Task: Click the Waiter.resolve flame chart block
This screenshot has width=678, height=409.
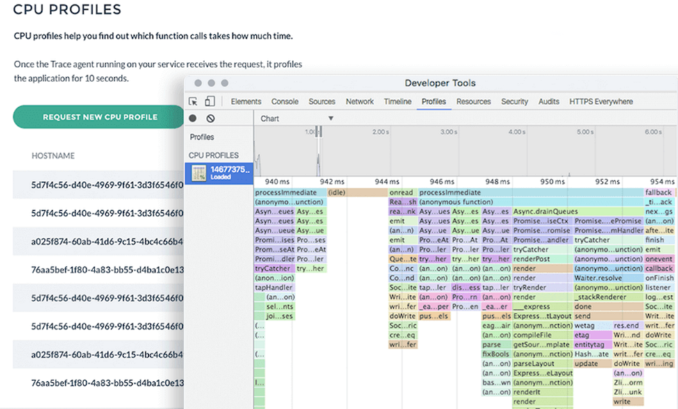Action: (x=597, y=278)
